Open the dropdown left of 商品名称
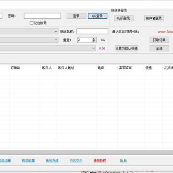 (x=29, y=31)
